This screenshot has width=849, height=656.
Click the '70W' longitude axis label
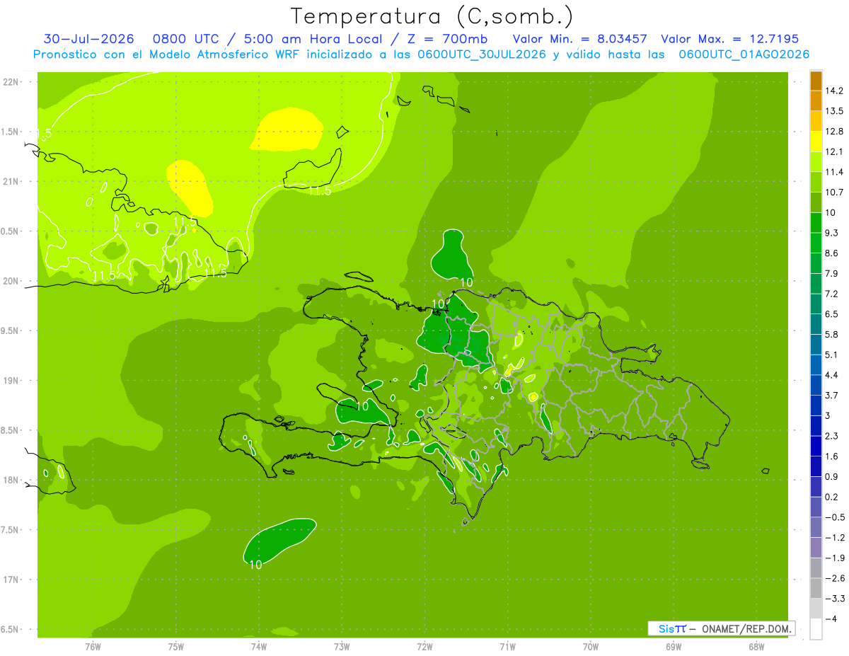click(x=591, y=647)
